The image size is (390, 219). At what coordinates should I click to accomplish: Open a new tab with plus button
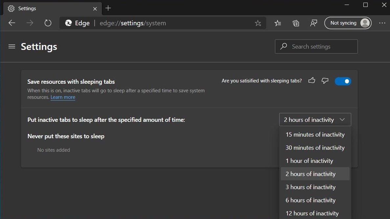point(108,8)
